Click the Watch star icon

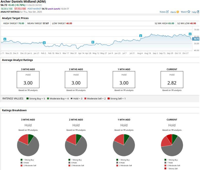pos(189,12)
